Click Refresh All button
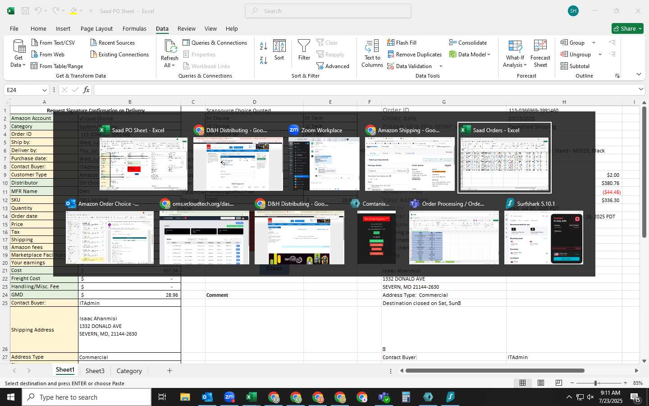649x406 pixels. coord(169,54)
